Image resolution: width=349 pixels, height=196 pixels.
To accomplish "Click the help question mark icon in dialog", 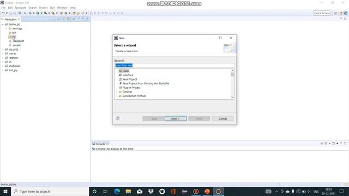I will 118,119.
